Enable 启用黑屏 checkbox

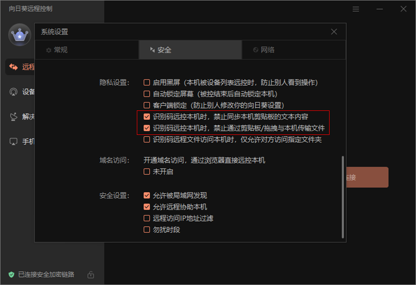tap(147, 82)
